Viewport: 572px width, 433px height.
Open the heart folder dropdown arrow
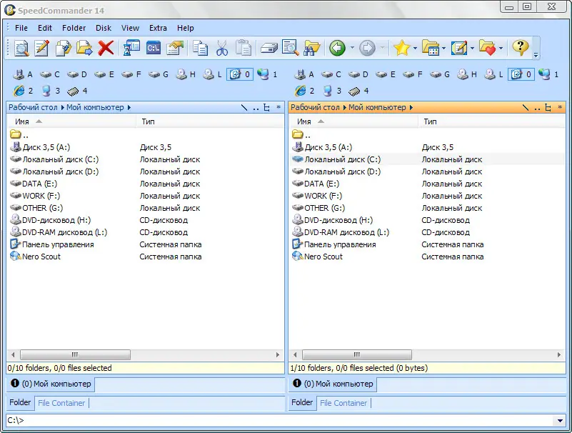501,48
